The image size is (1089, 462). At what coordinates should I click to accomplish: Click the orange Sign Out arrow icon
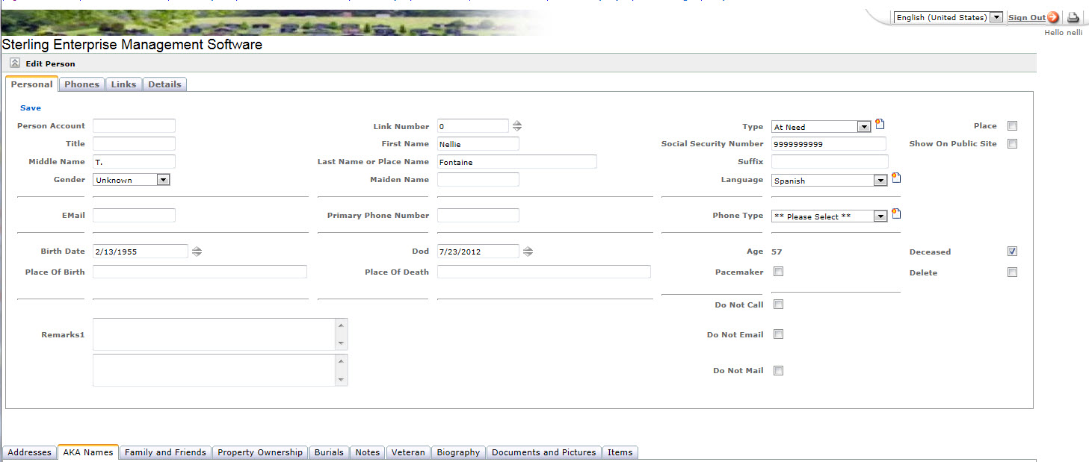1053,17
